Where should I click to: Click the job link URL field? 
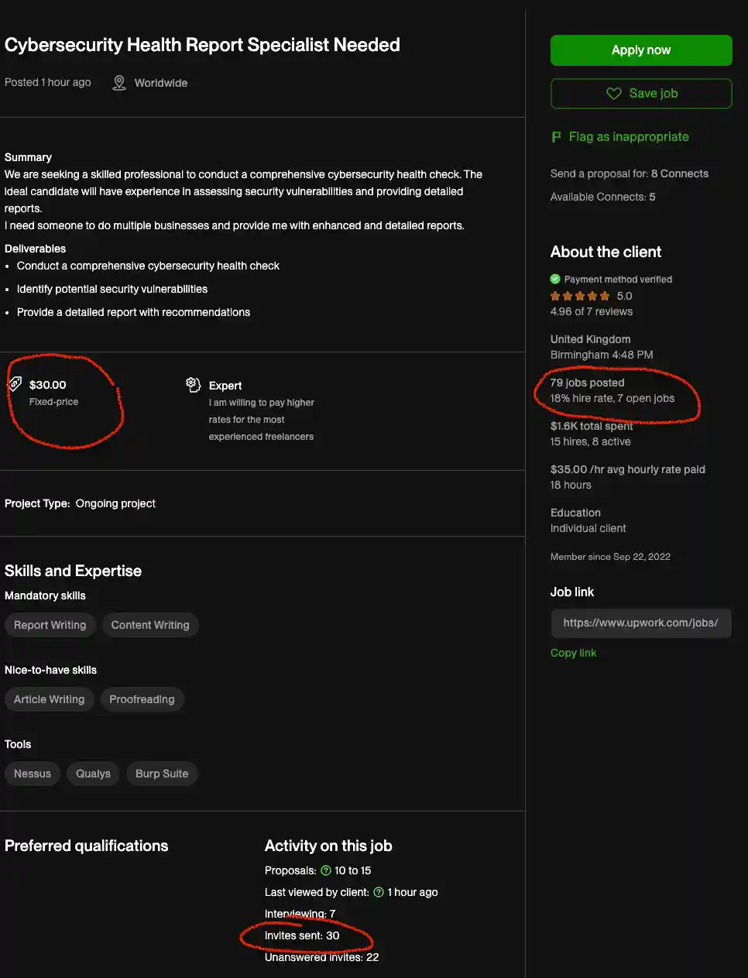coord(640,623)
